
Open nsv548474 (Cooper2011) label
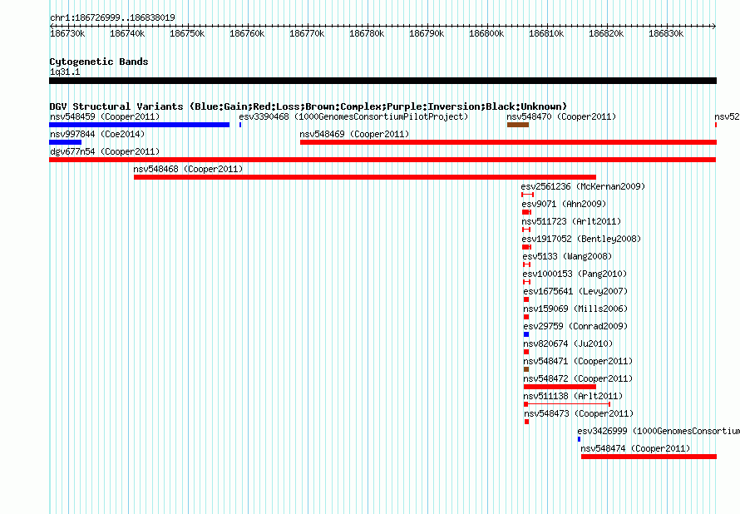635,448
